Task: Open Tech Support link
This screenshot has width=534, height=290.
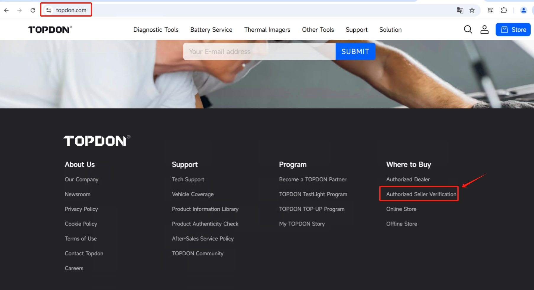Action: coord(188,179)
